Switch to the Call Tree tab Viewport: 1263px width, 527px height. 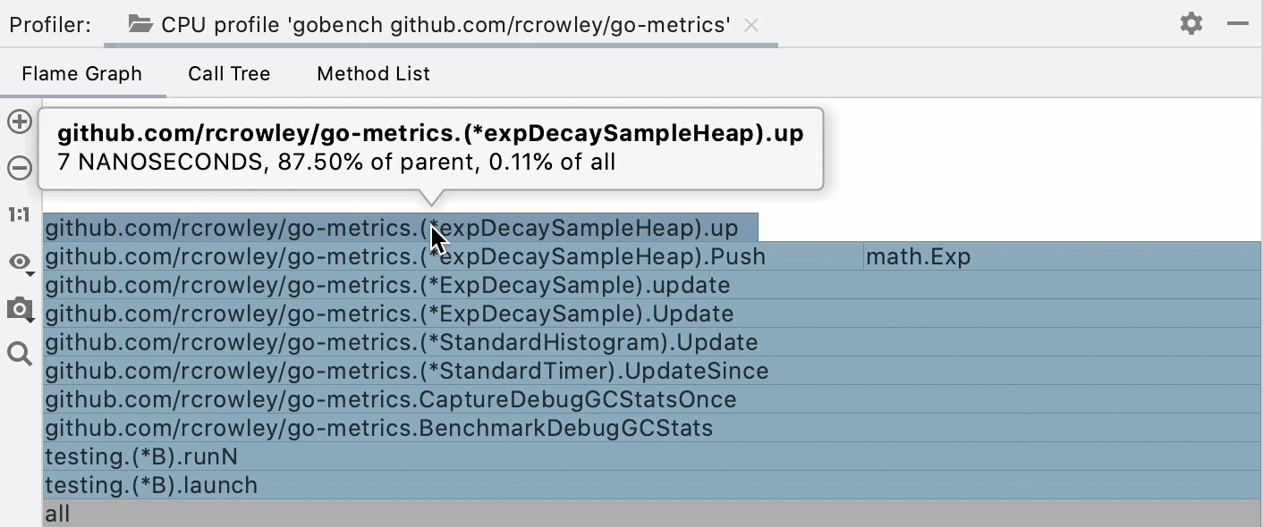(x=229, y=73)
